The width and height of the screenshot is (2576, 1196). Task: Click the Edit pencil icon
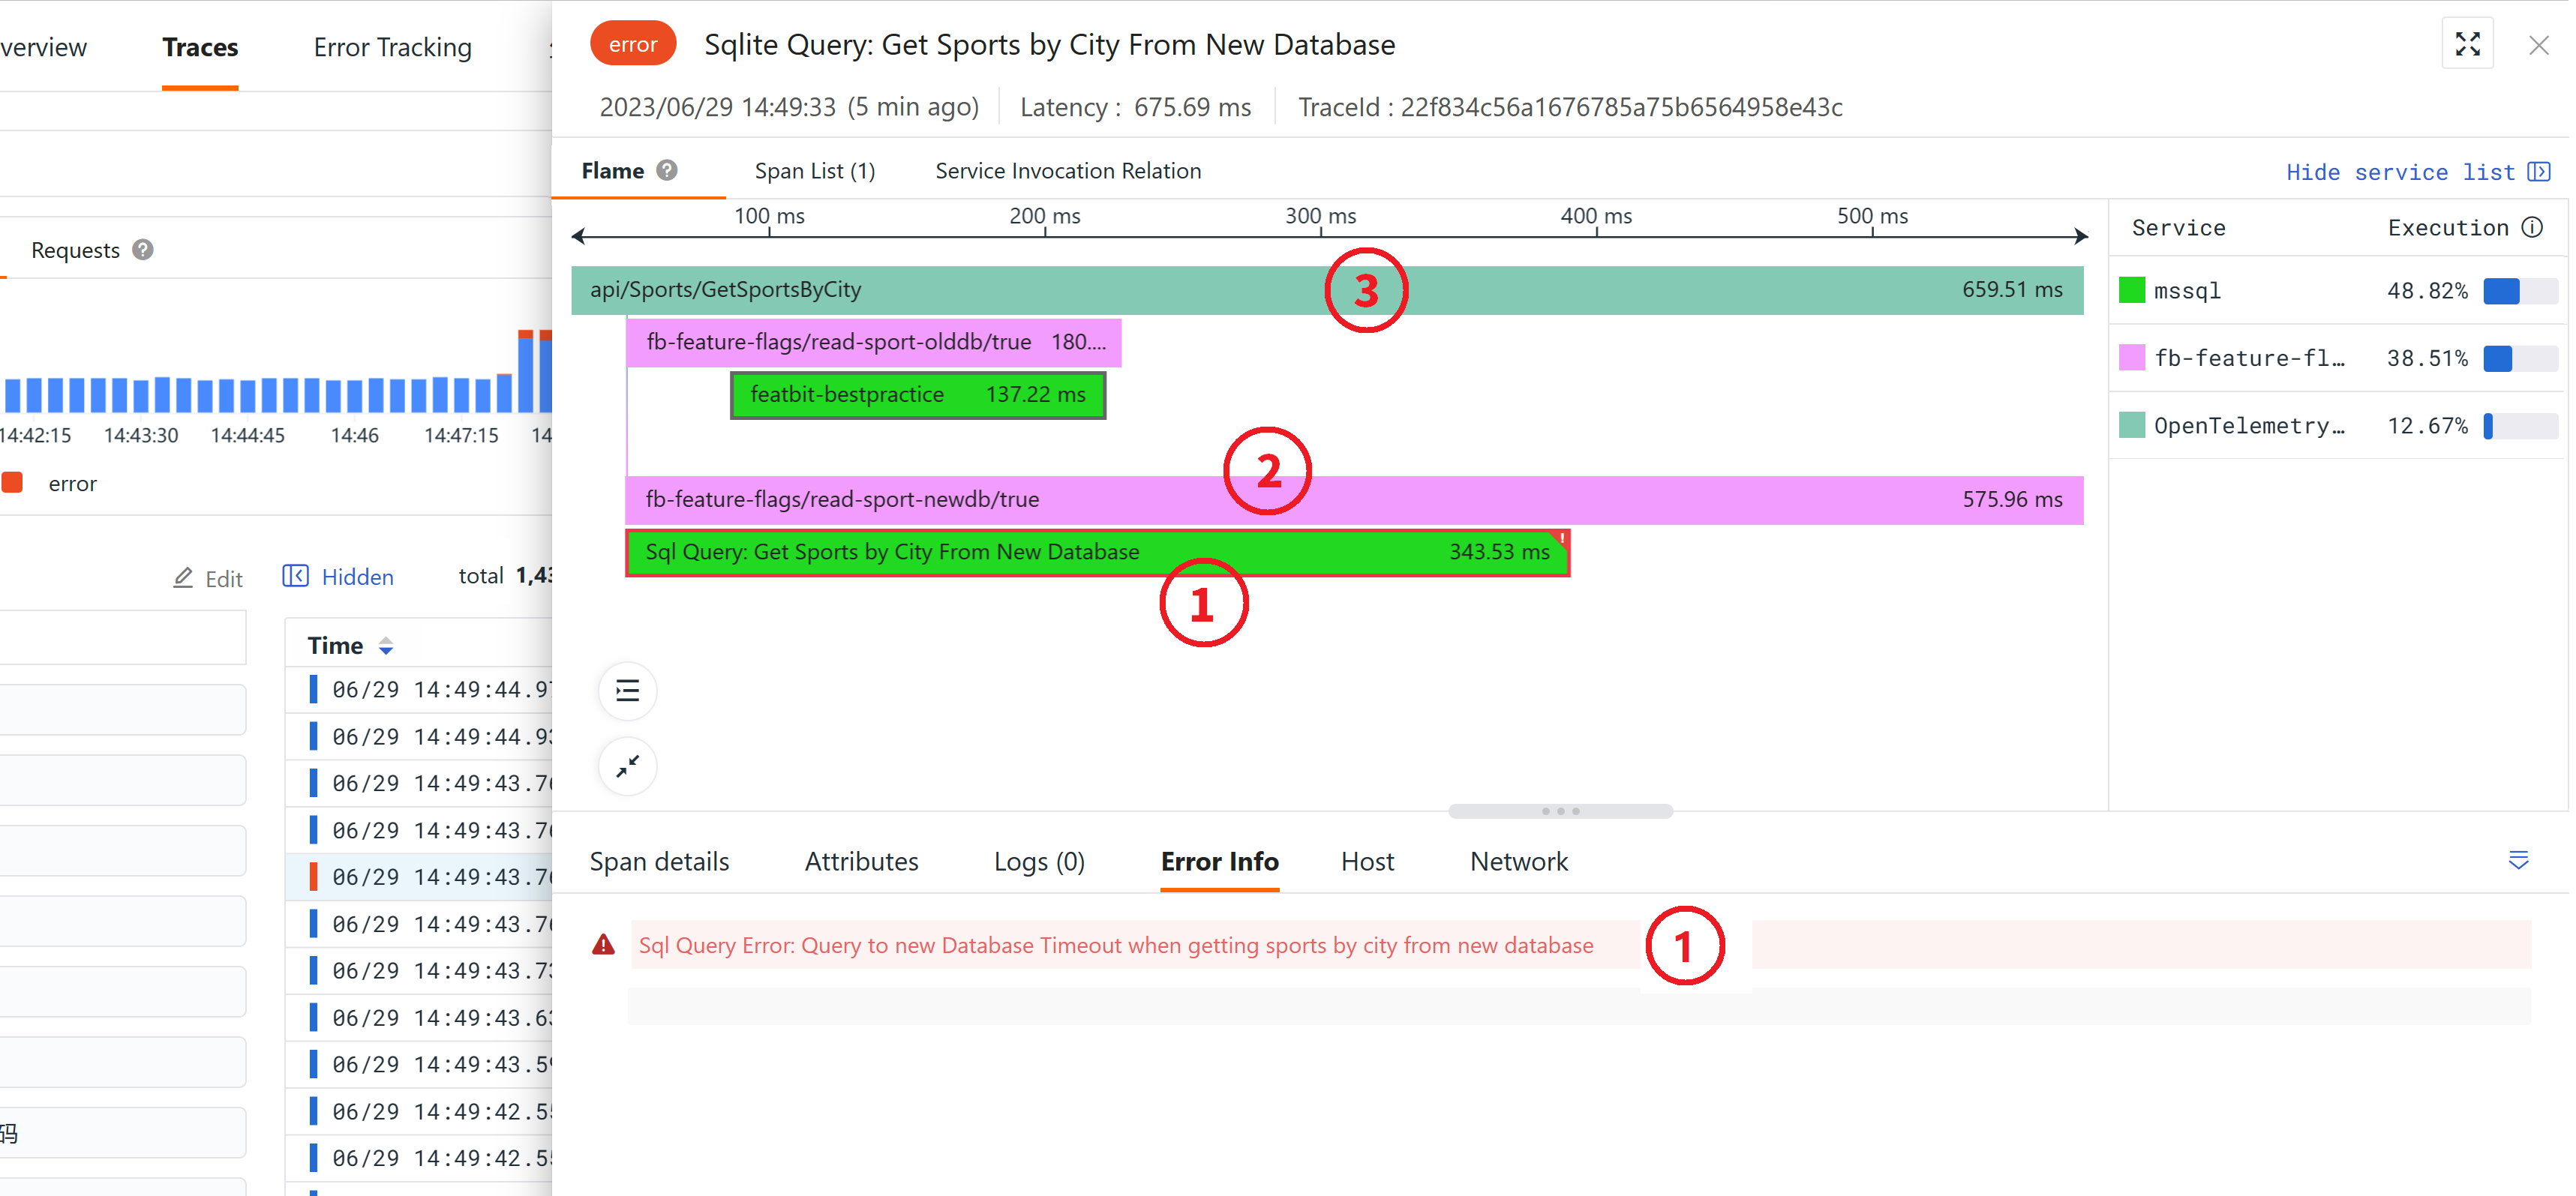click(x=183, y=578)
